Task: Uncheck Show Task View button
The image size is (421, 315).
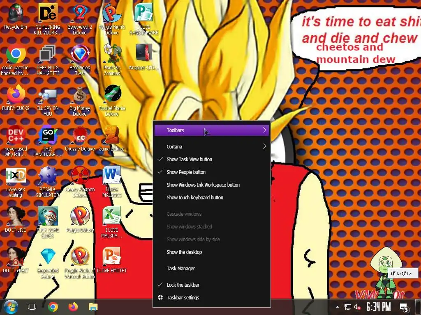Action: [212, 160]
